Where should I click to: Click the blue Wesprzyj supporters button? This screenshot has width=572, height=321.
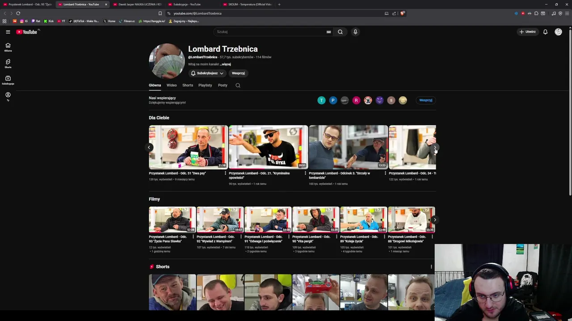pos(425,100)
